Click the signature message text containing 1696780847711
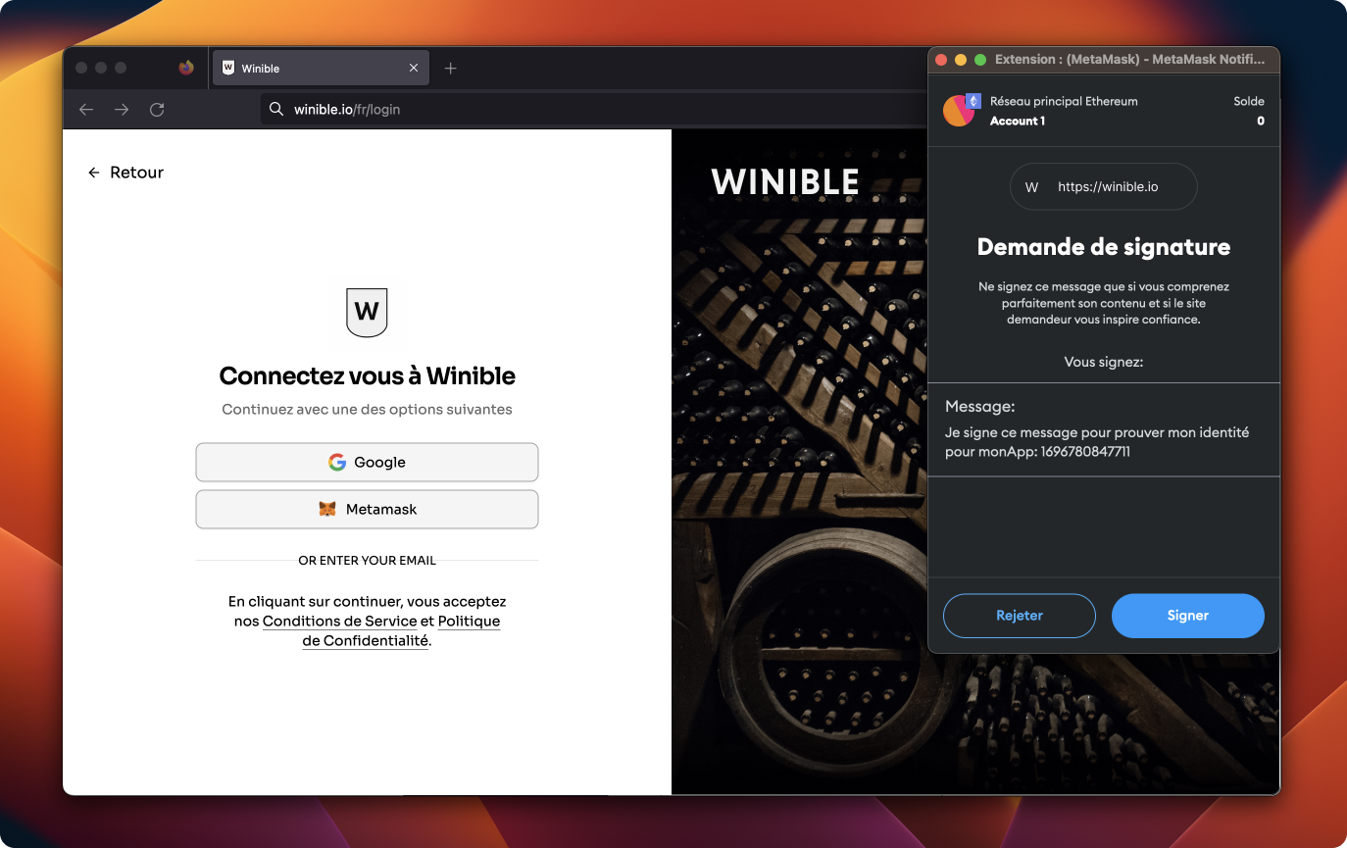This screenshot has height=848, width=1347. pos(1097,442)
